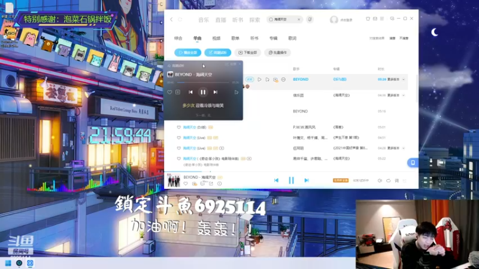Image resolution: width=479 pixels, height=269 pixels.
Task: Open the BEYOND artist link in first row
Action: coord(301,80)
